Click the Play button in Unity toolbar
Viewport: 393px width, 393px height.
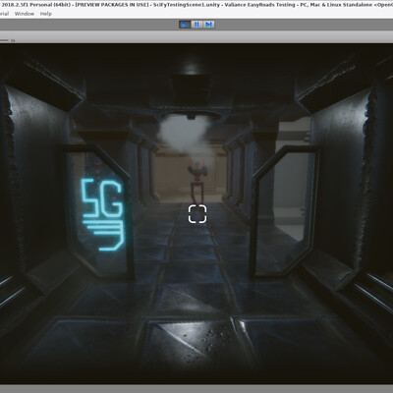(x=185, y=25)
